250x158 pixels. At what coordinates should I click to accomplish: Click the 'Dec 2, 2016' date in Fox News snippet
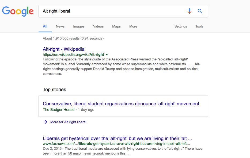(x=52, y=148)
